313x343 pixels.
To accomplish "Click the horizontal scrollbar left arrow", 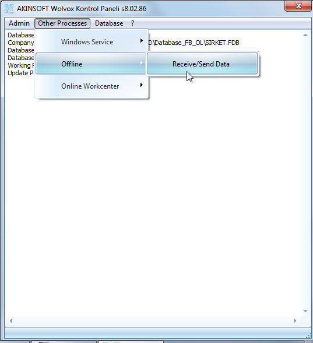I will click(x=11, y=321).
